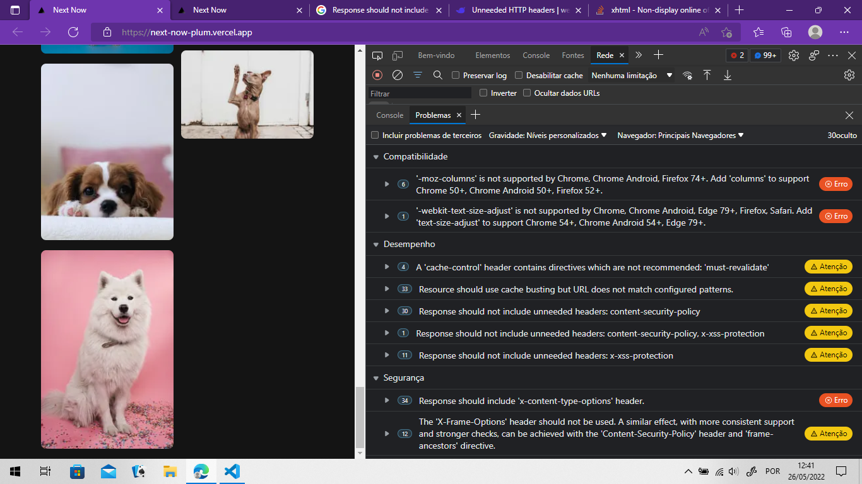This screenshot has height=484, width=862.
Task: Collapse the Segurança issue group
Action: (x=376, y=378)
